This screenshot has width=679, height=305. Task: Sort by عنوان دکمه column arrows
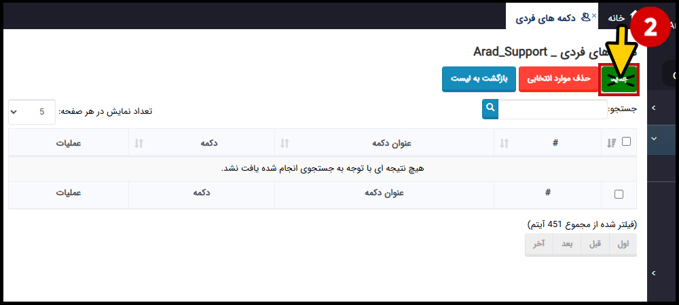point(285,144)
